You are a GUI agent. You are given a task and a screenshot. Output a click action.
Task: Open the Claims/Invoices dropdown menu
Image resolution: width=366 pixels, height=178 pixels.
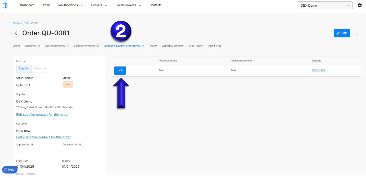pyautogui.click(x=128, y=5)
